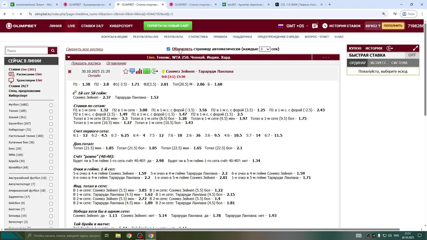
Task: Click the ПОПОЛНИТЬ deposit button
Action: [x=393, y=26]
